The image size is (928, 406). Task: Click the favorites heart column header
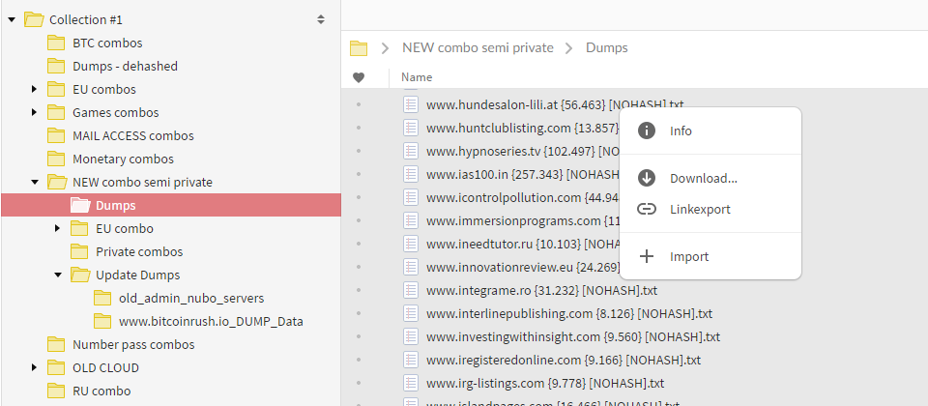click(x=359, y=77)
